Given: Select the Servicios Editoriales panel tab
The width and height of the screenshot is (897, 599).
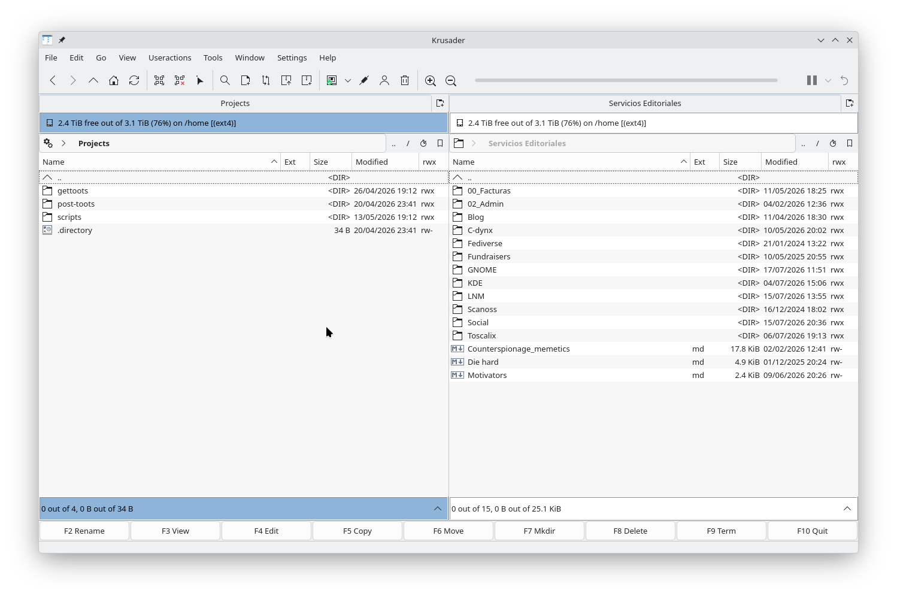Looking at the screenshot, I should 645,103.
